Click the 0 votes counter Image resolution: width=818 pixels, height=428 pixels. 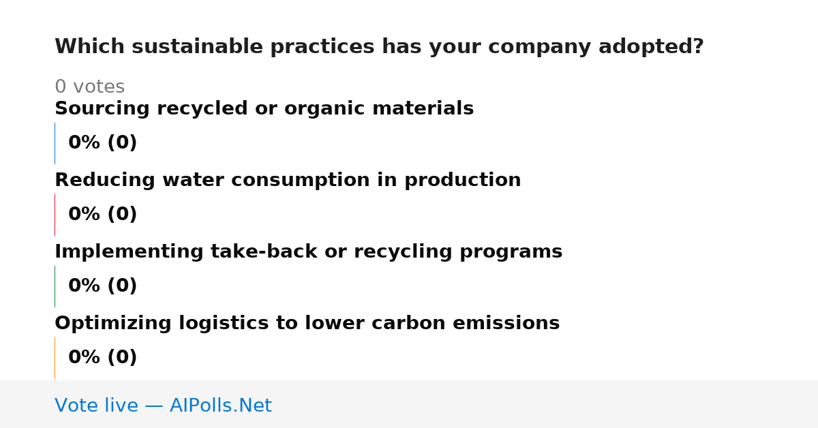point(89,87)
